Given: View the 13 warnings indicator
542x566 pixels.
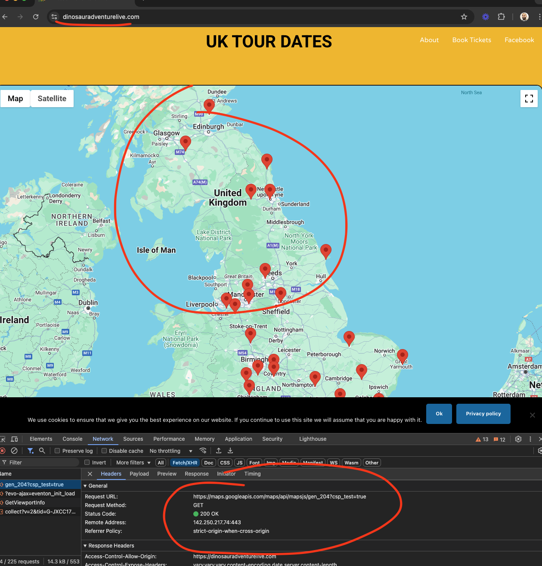Looking at the screenshot, I should coord(482,439).
